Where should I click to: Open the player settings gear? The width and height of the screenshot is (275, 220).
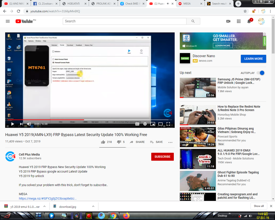point(145,124)
